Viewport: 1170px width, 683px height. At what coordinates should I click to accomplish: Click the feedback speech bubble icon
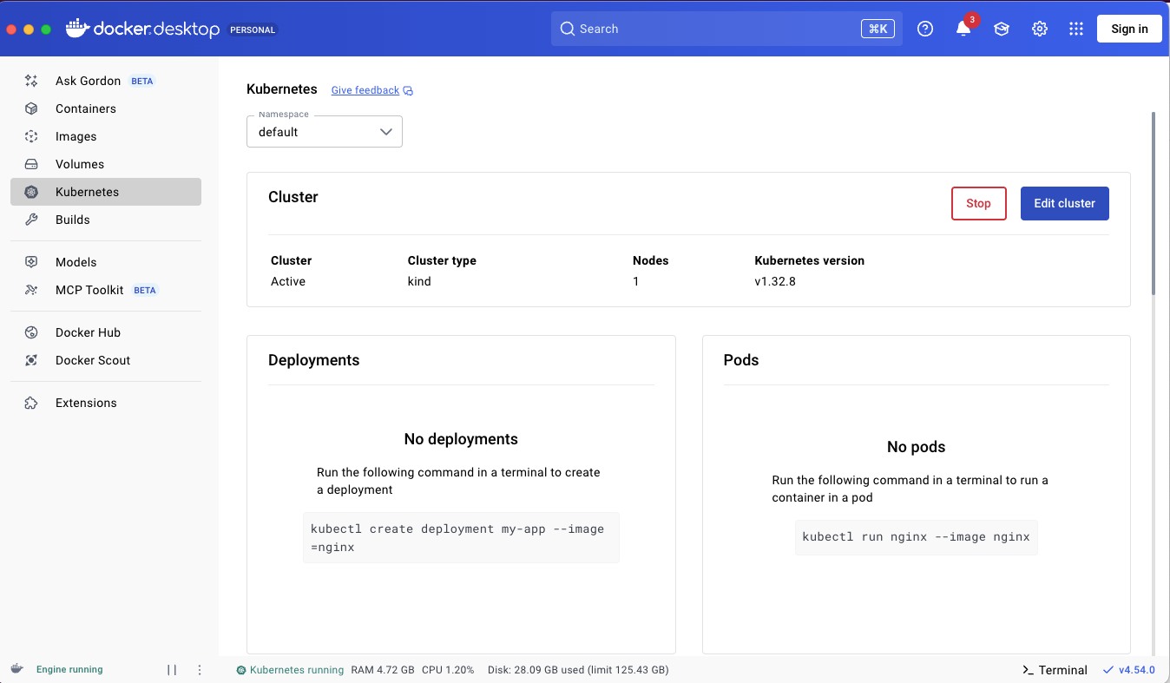(x=408, y=91)
